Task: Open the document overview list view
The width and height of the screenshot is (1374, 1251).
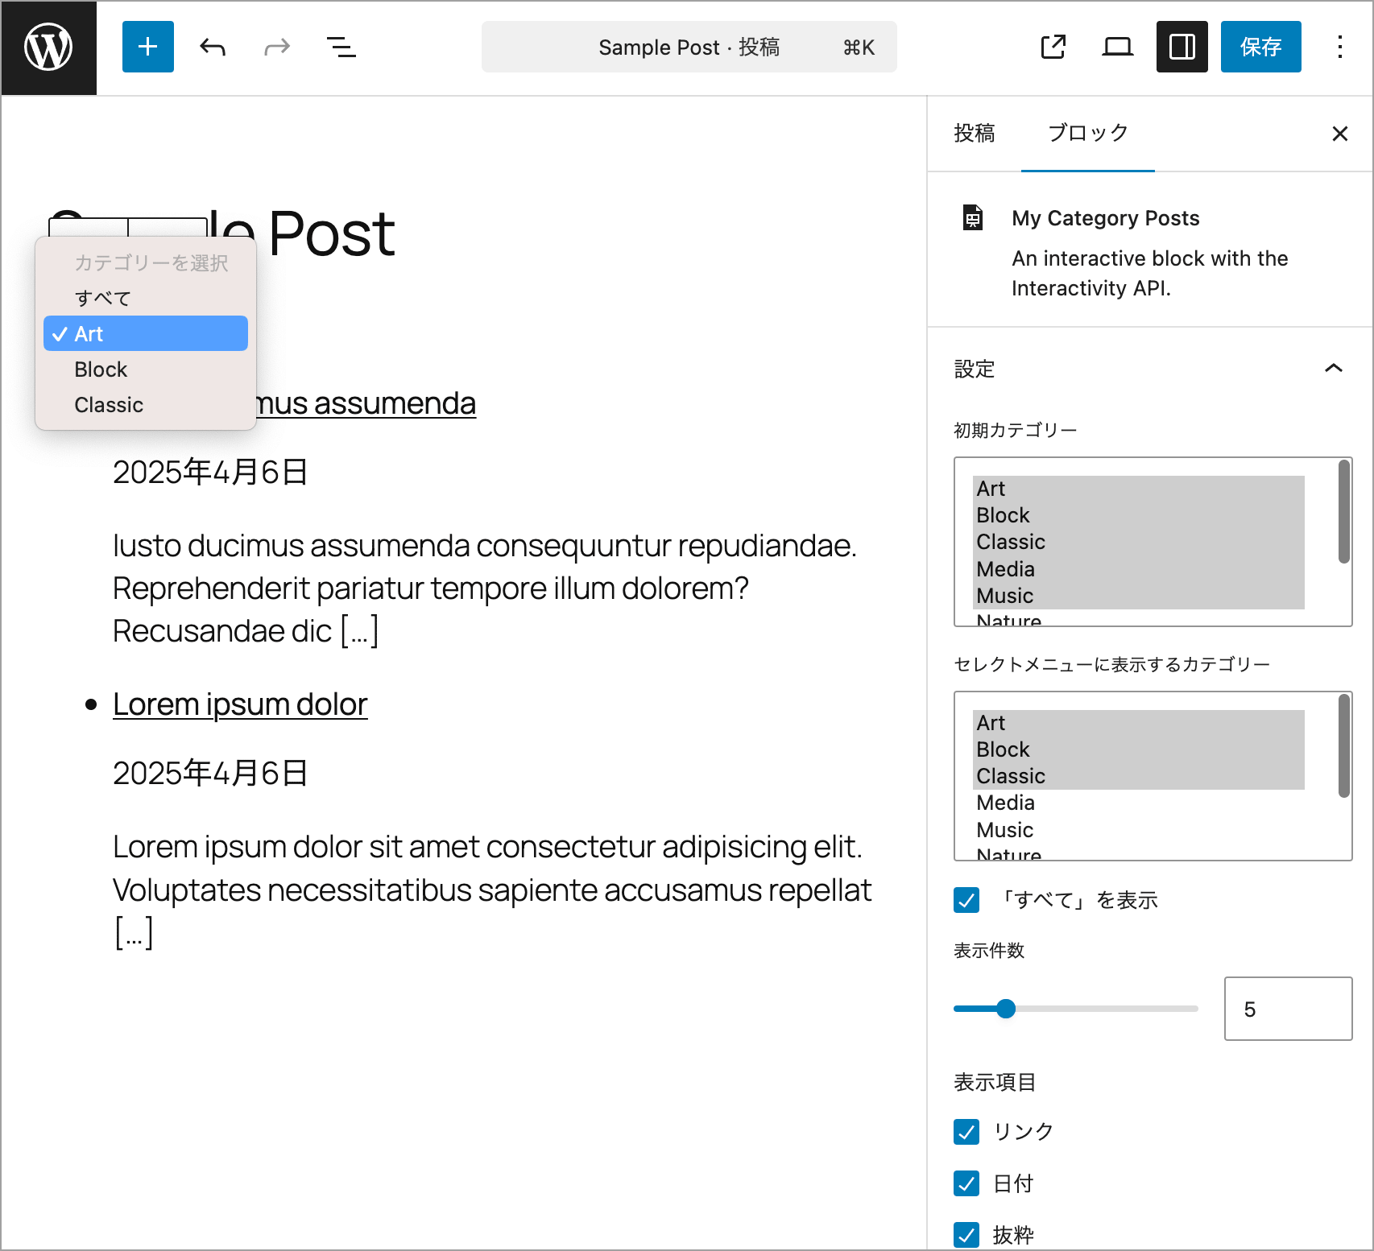Action: pyautogui.click(x=341, y=47)
